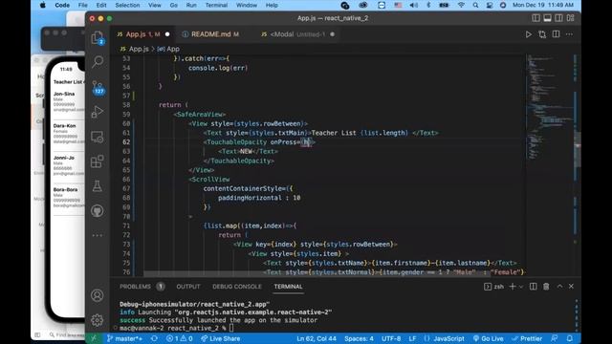The height and width of the screenshot is (344, 612).
Task: Change end of line sequence LF
Action: (x=412, y=338)
